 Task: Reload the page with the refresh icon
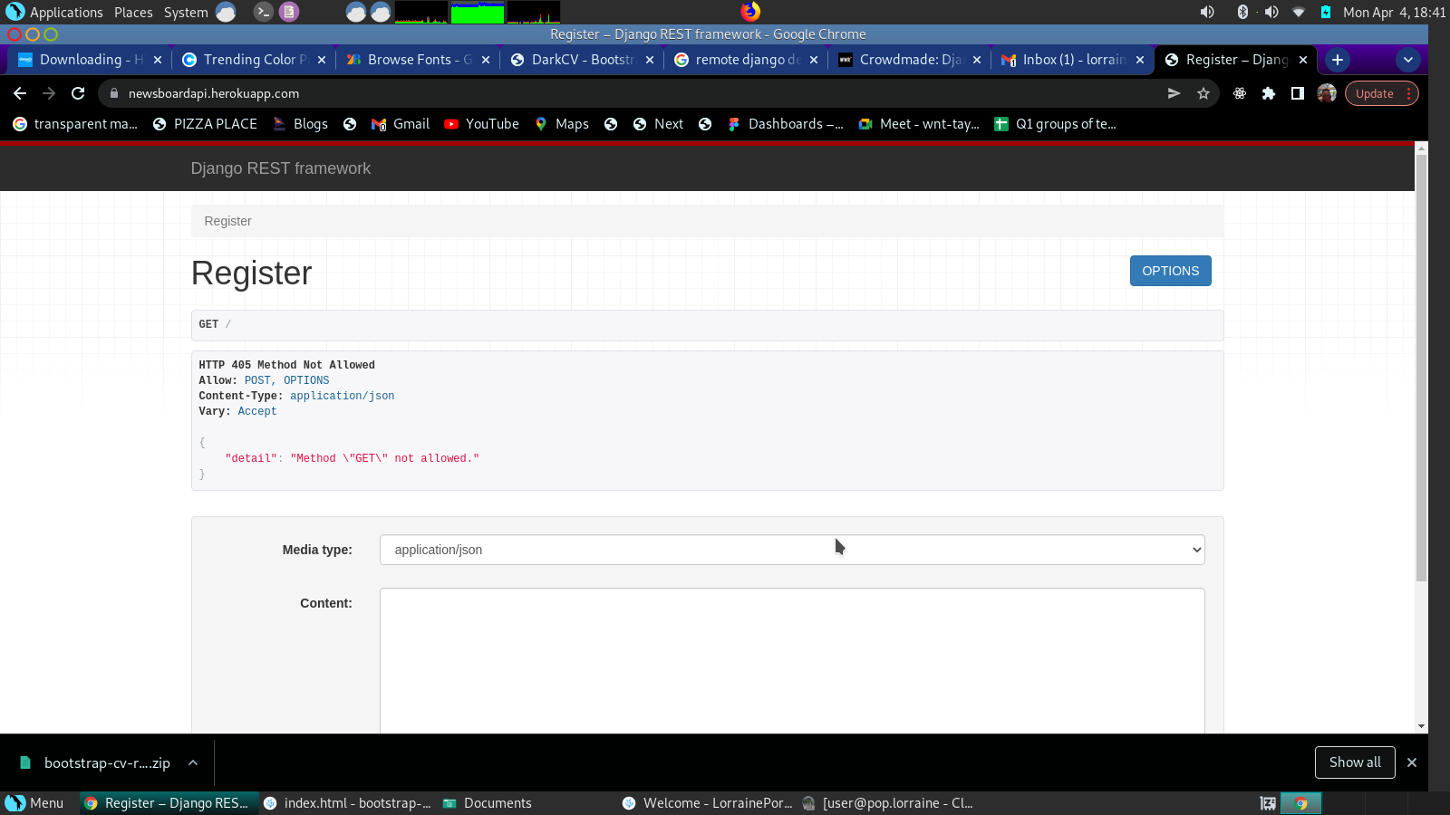tap(78, 93)
